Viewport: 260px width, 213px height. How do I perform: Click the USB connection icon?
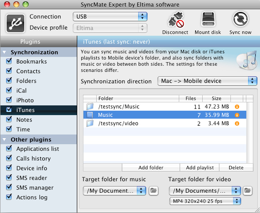tap(15, 23)
